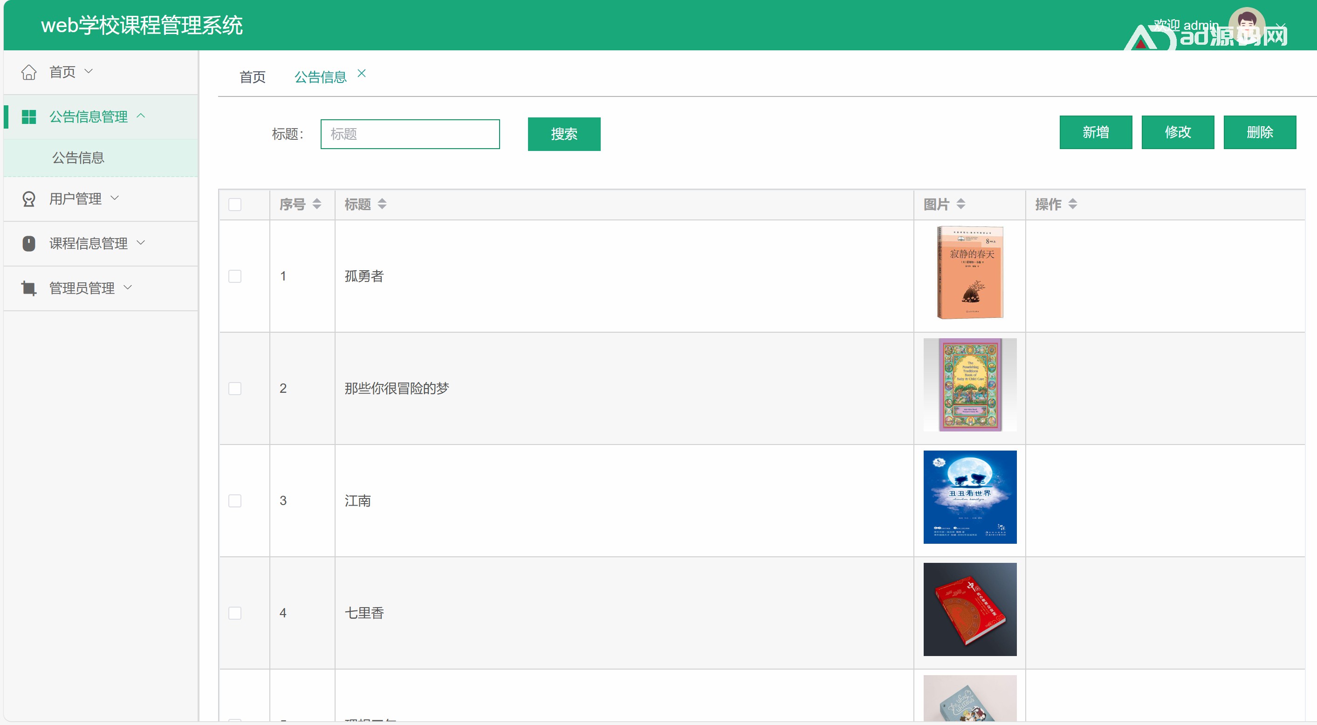Click the 标题 search input field
The height and width of the screenshot is (725, 1317).
pyautogui.click(x=410, y=134)
